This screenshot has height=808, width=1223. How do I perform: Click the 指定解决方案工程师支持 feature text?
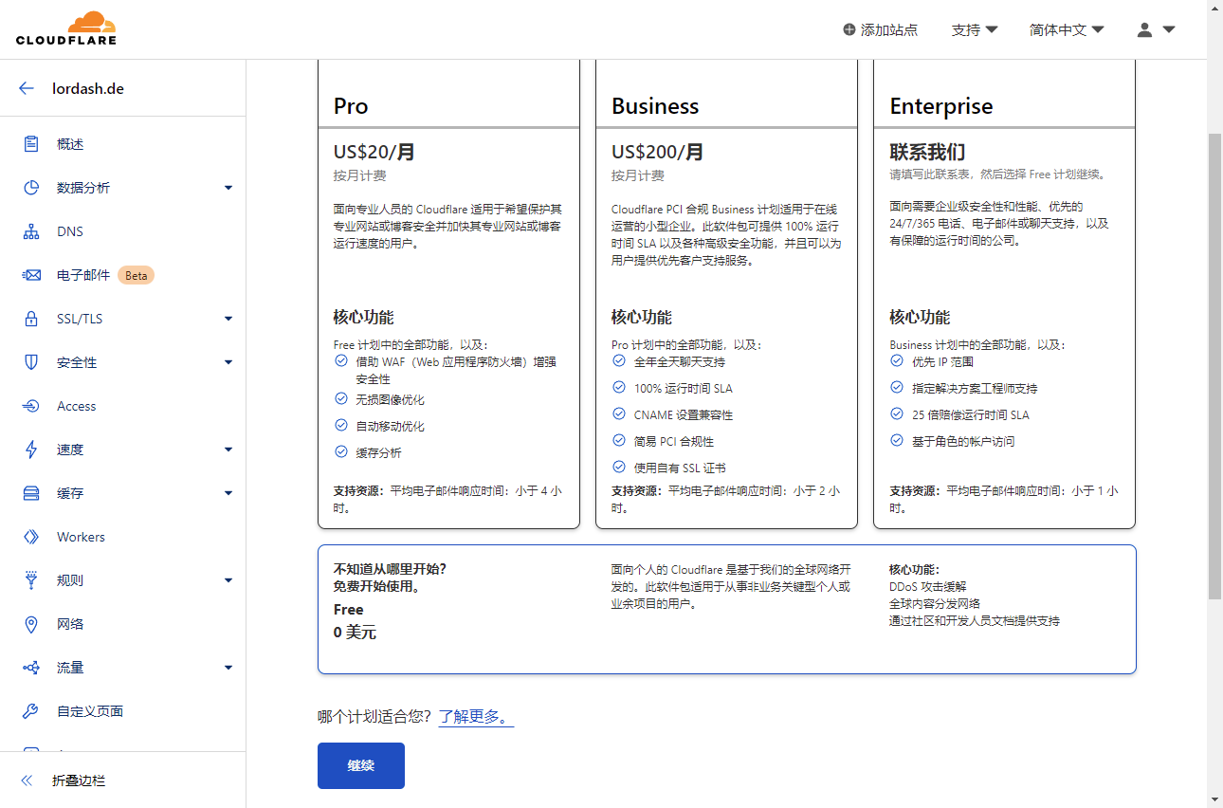pyautogui.click(x=975, y=388)
